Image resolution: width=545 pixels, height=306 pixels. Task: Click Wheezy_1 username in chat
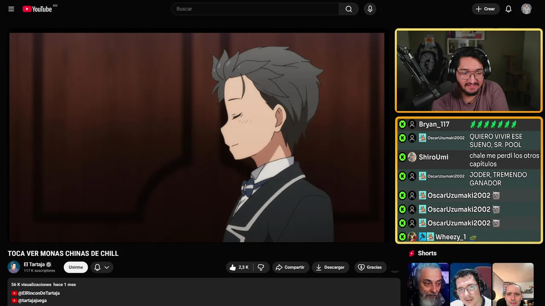point(450,237)
